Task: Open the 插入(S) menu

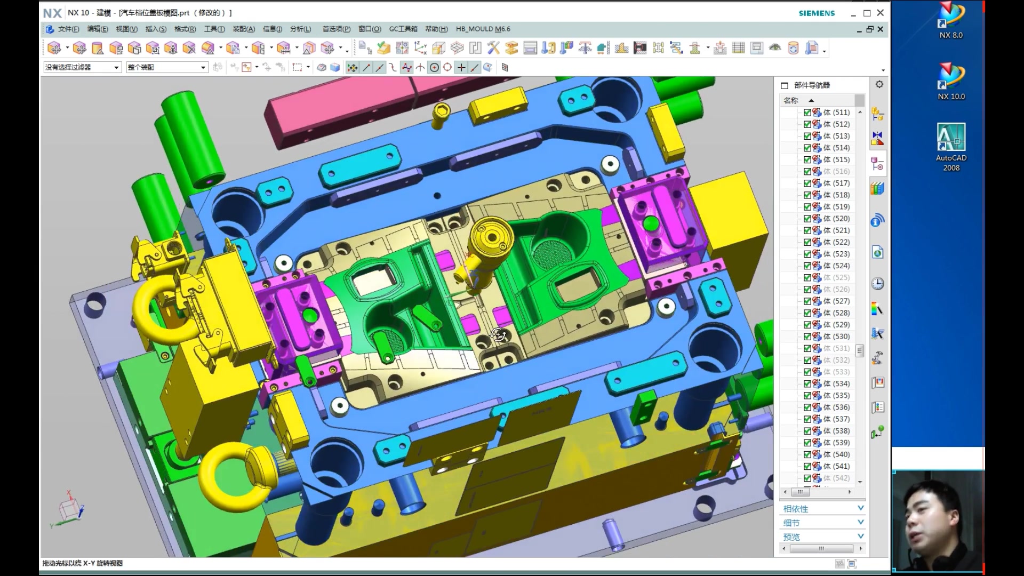Action: coord(156,29)
